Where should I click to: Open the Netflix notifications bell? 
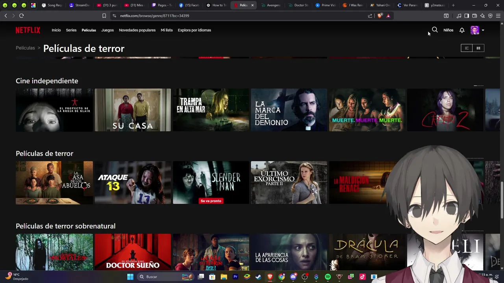(x=462, y=30)
